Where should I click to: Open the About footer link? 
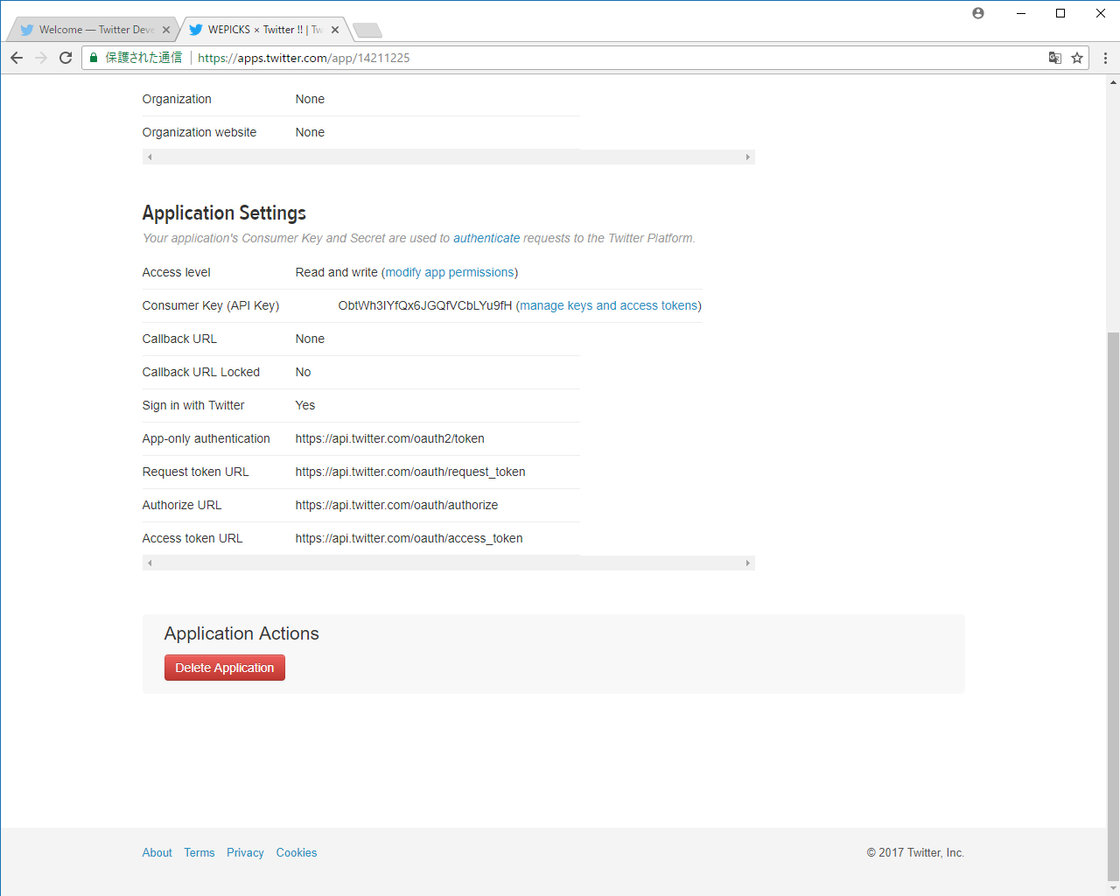(x=157, y=852)
